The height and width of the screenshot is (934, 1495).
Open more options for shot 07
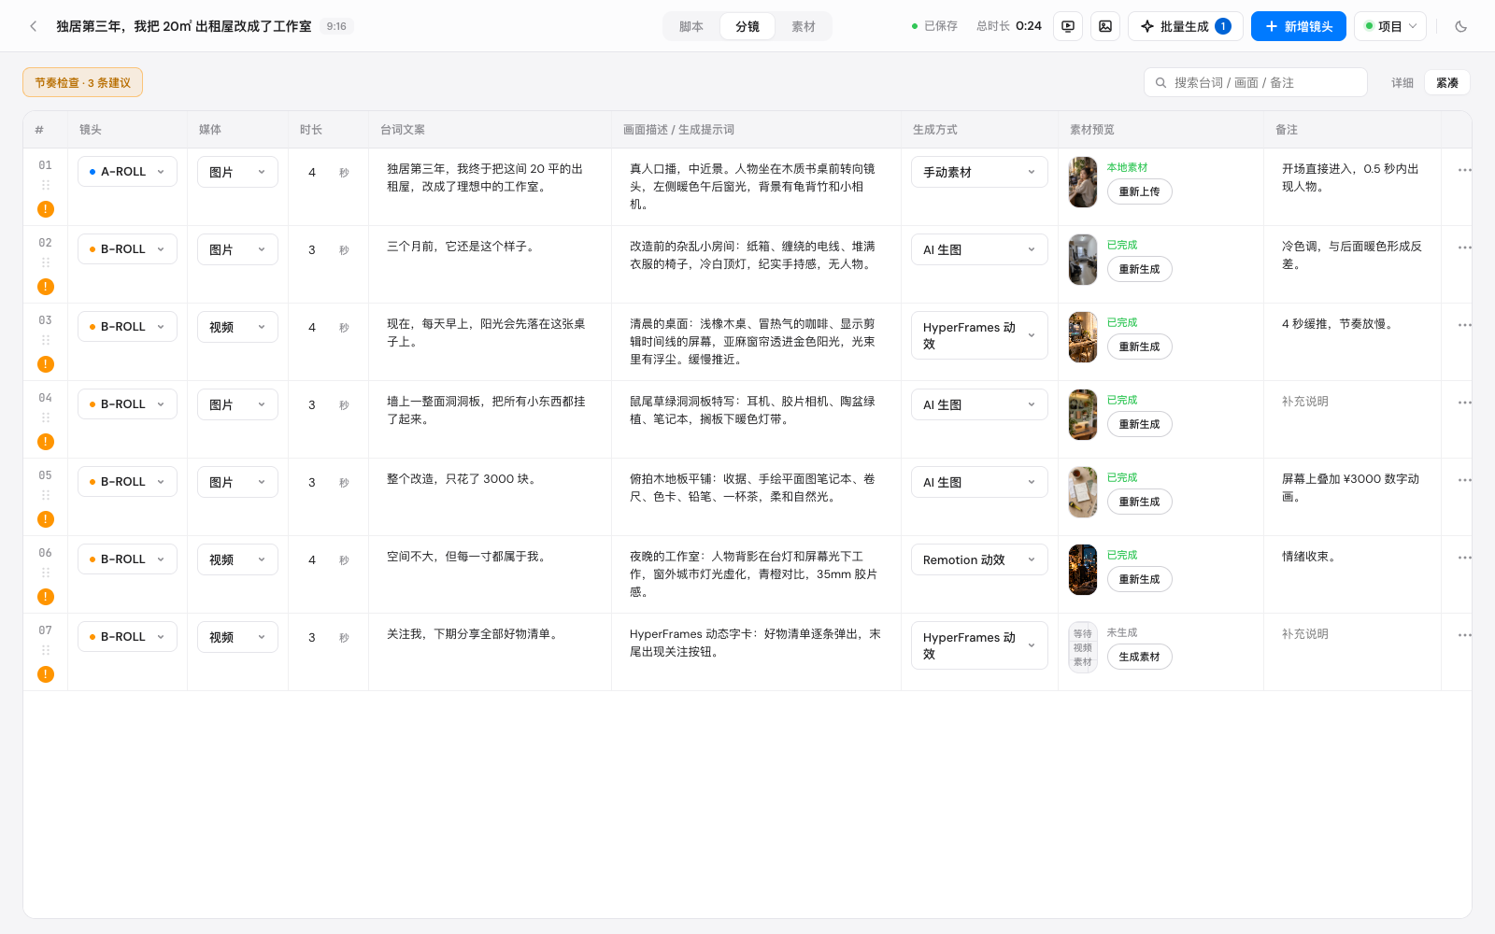pos(1464,635)
